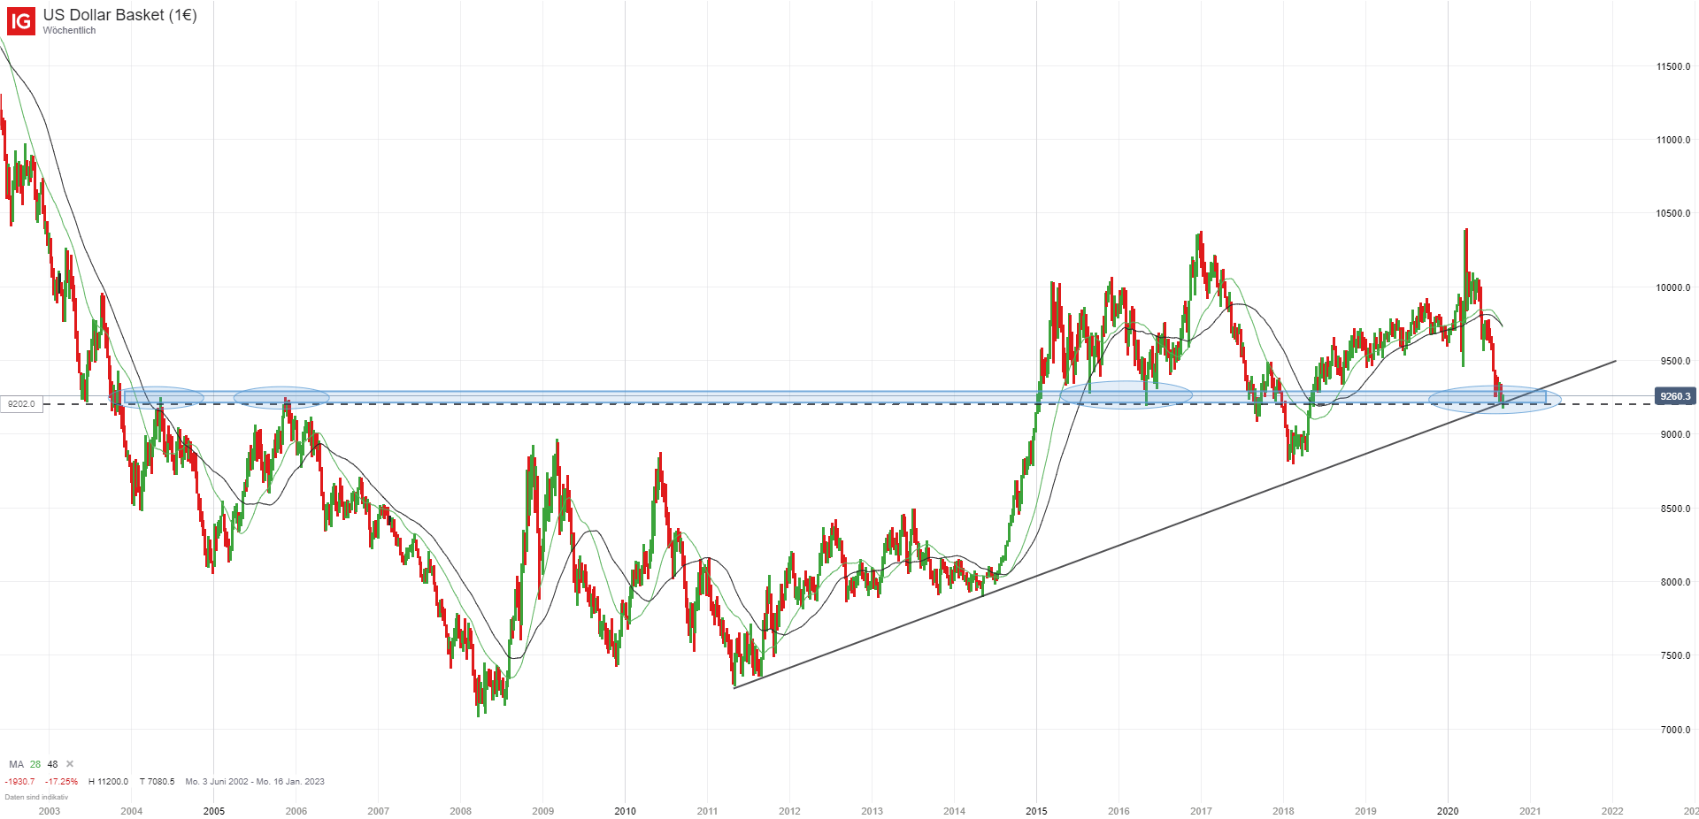This screenshot has width=1699, height=819.
Task: Click the 'Daten sind indikativ' note
Action: [x=36, y=798]
